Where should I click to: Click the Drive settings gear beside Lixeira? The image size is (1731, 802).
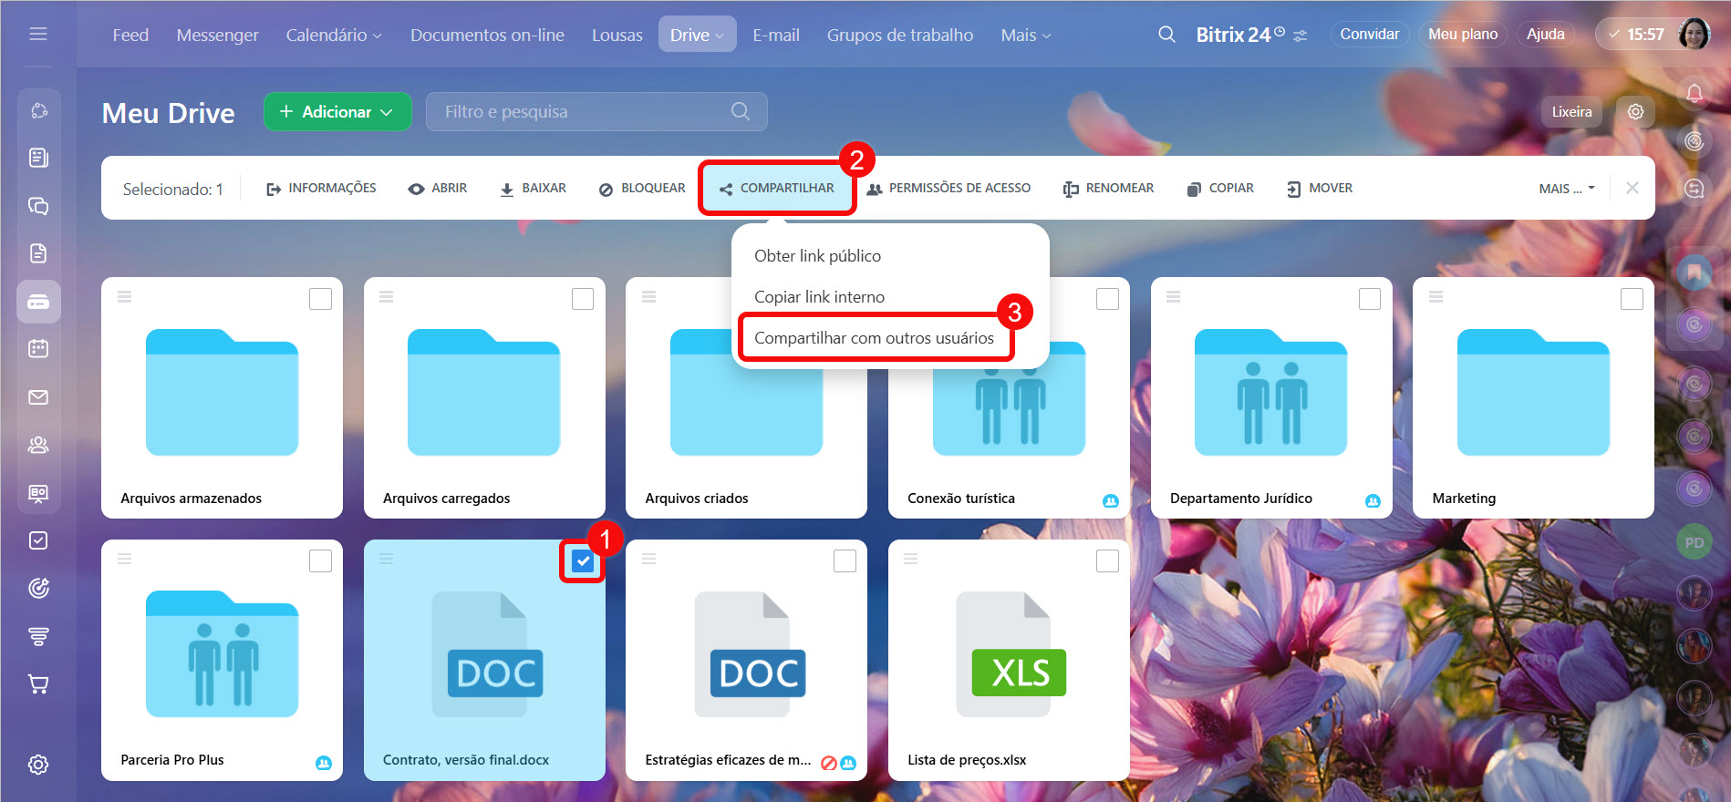coord(1635,111)
